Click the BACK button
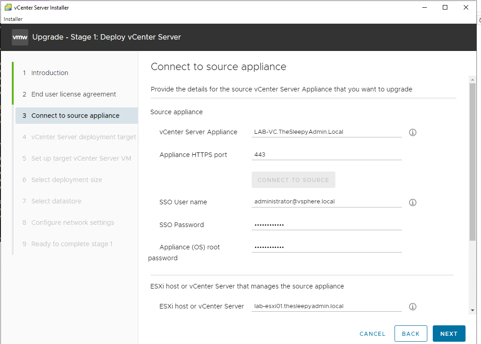Image resolution: width=481 pixels, height=344 pixels. (x=410, y=333)
